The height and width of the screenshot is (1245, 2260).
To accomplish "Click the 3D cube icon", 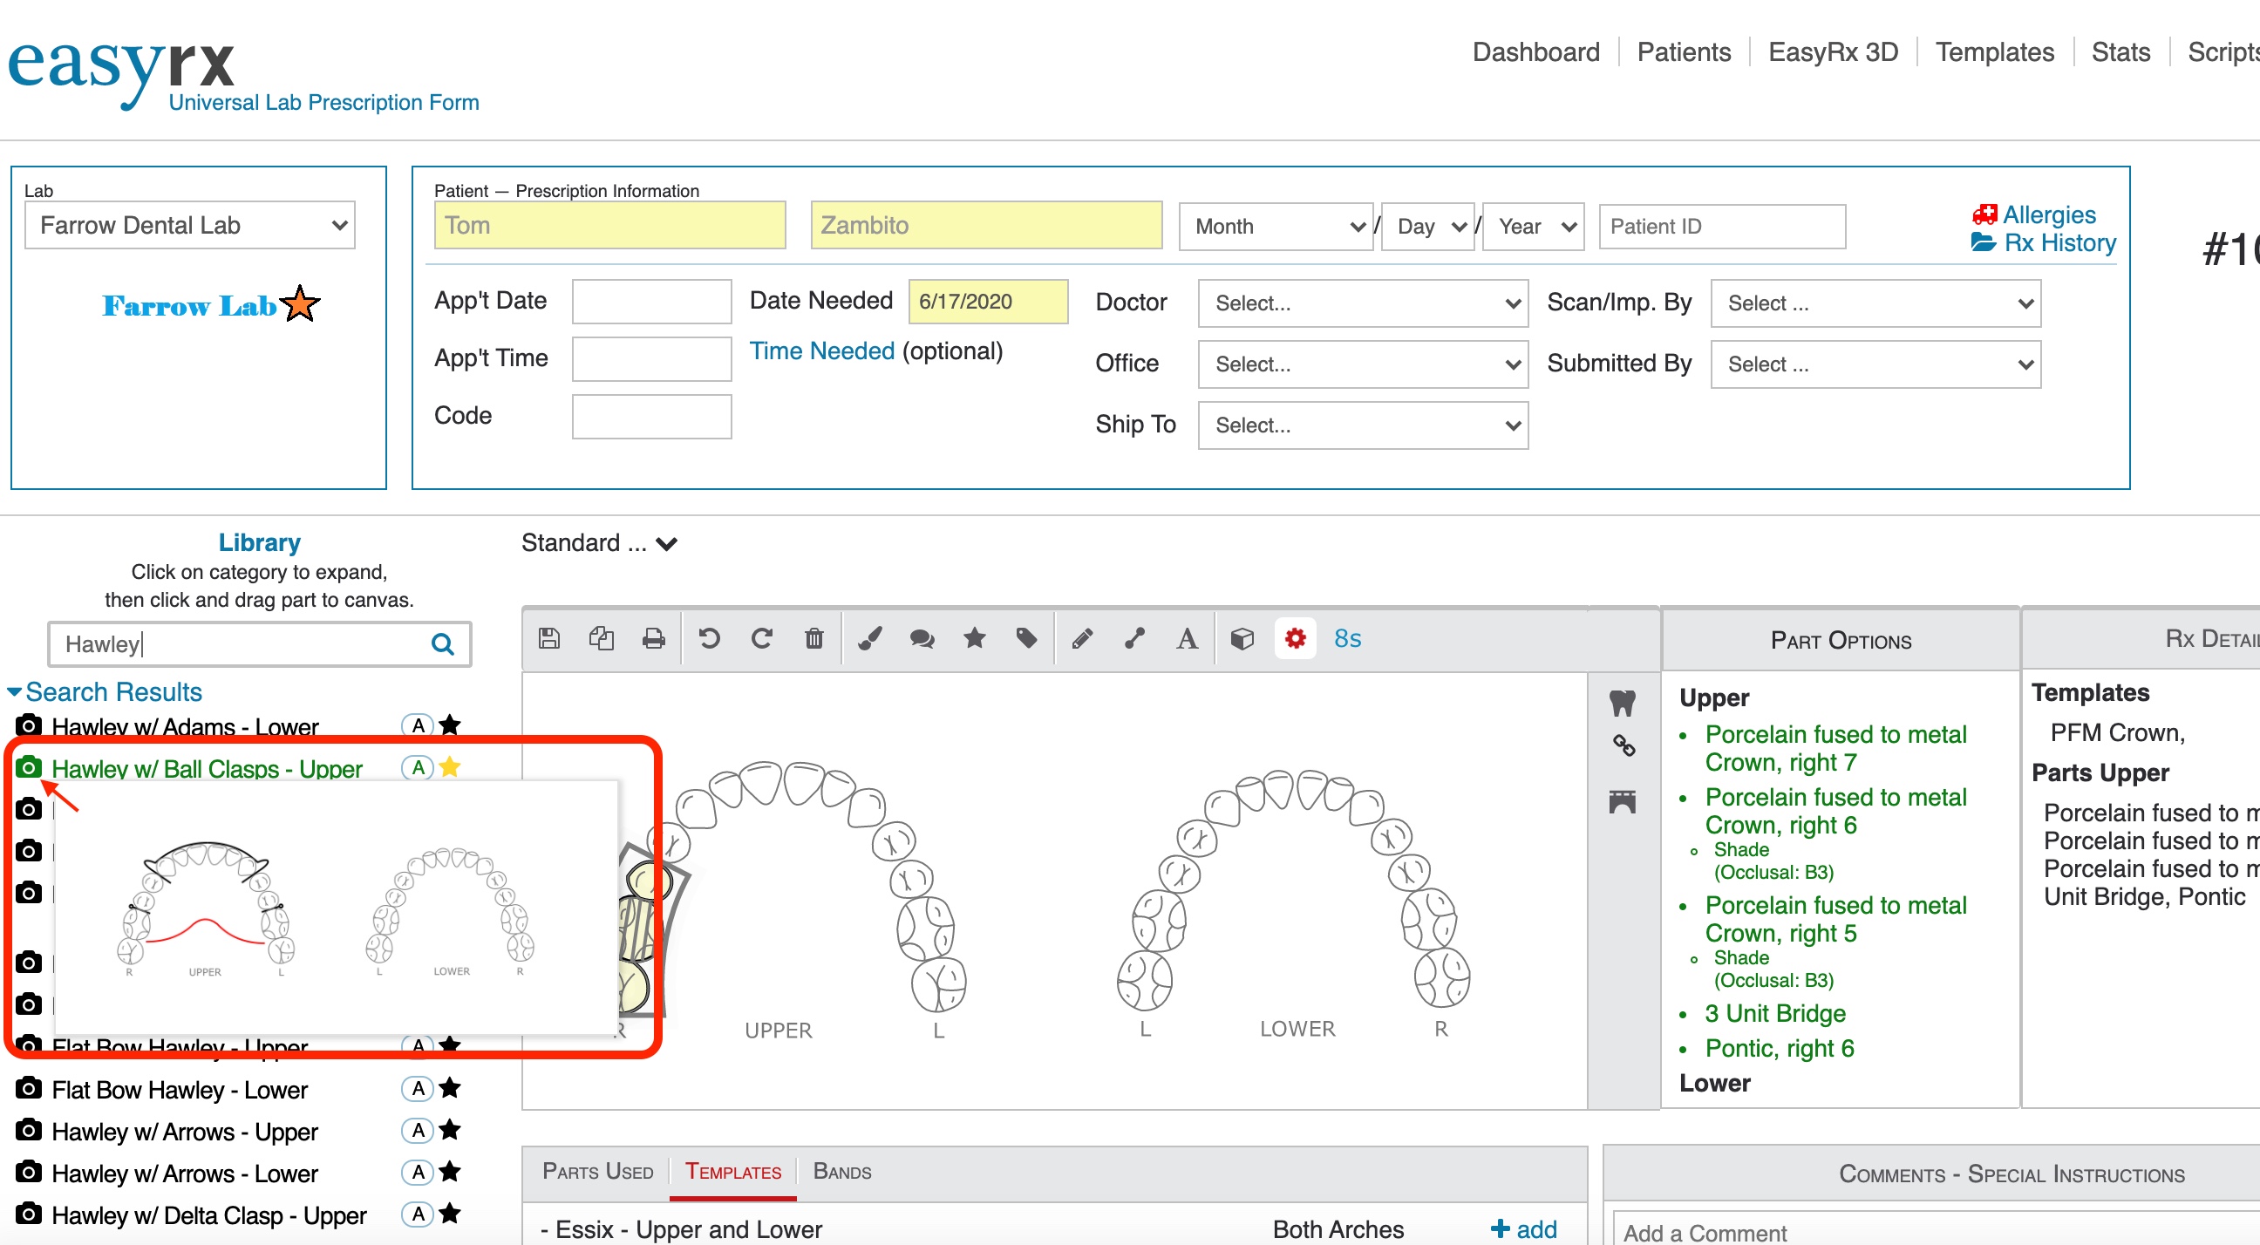I will pyautogui.click(x=1242, y=639).
